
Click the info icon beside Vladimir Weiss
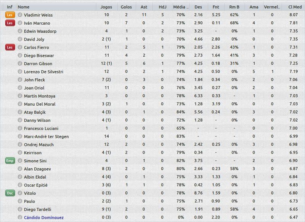pyautogui.click(x=20, y=15)
